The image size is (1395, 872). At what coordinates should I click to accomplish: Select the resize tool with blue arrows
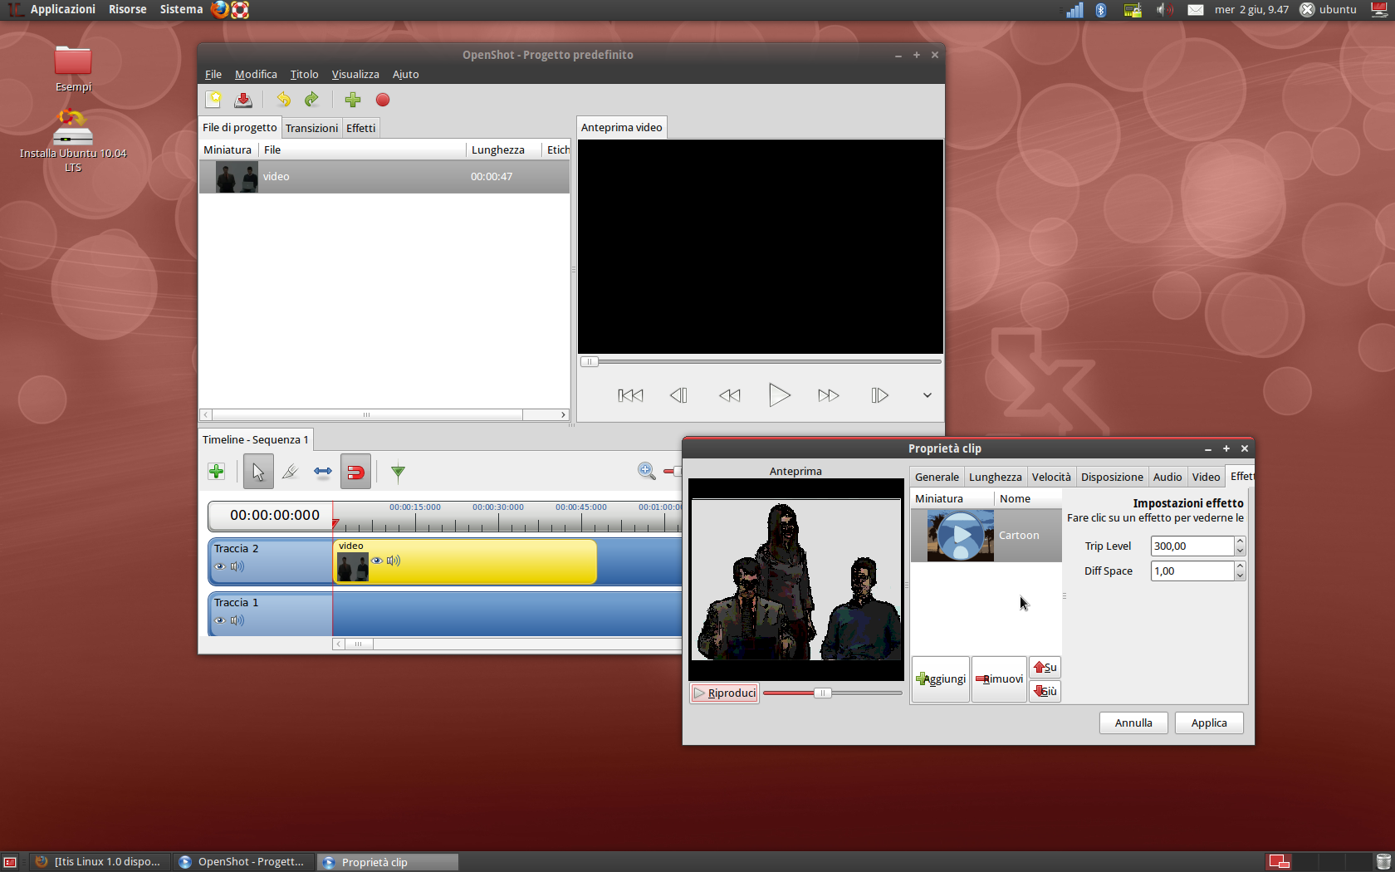pos(323,472)
